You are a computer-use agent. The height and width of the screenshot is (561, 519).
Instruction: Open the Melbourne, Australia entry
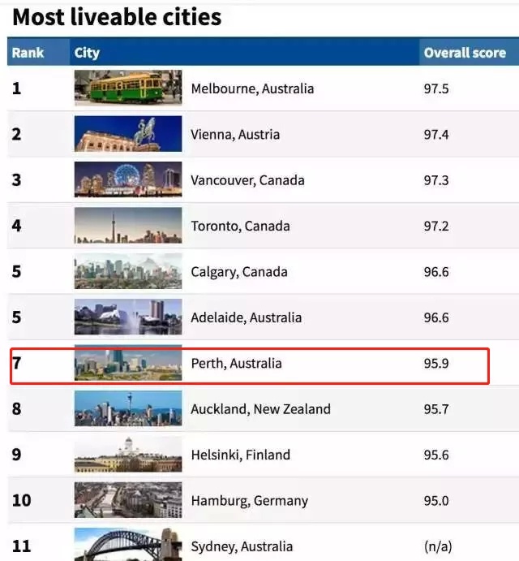tap(252, 88)
